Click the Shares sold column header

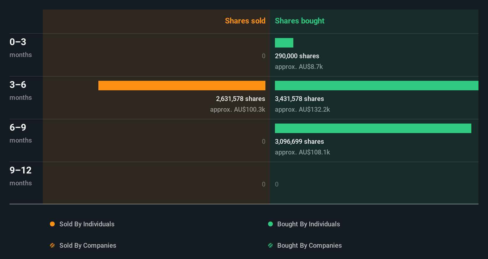coord(245,21)
